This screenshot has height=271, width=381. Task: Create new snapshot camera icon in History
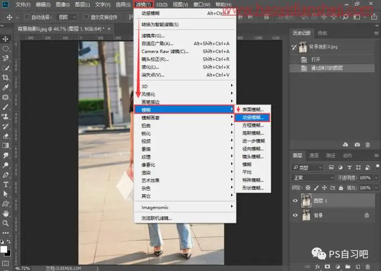(357, 145)
